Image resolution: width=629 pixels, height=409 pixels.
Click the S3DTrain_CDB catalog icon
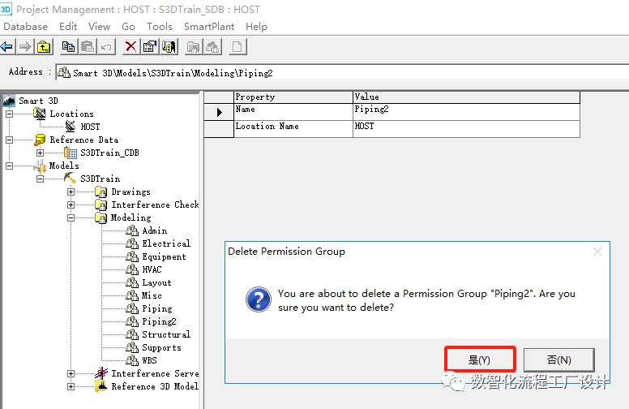[x=71, y=153]
